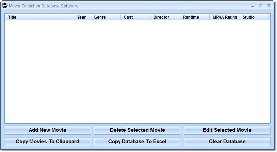Sort by Runtime column header
The width and height of the screenshot is (277, 152).
point(195,17)
